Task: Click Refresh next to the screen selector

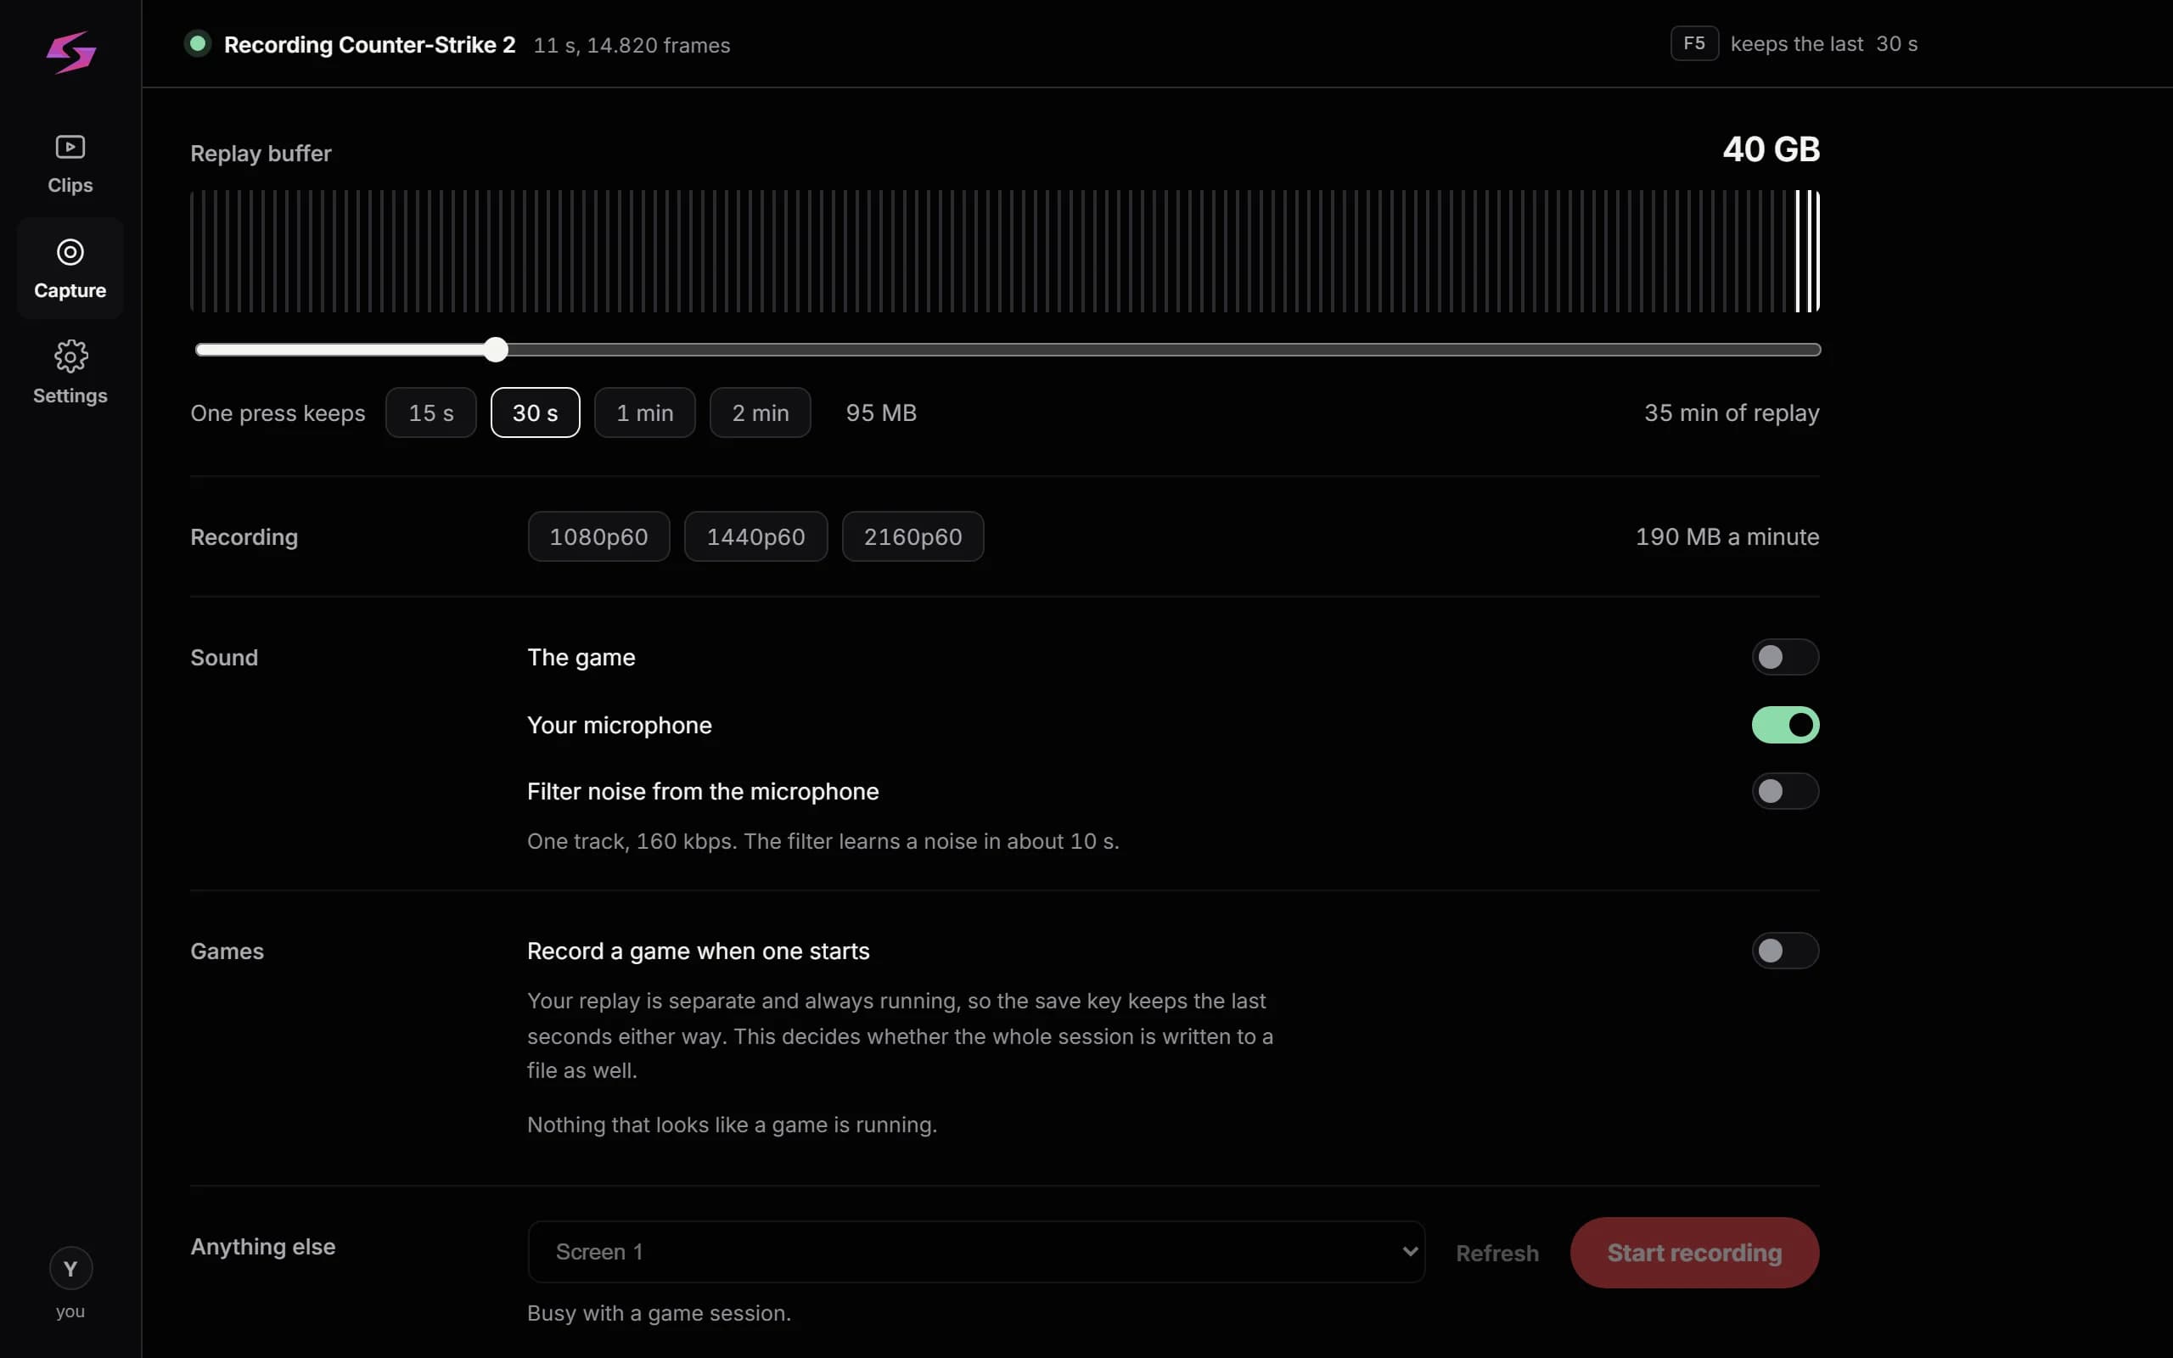Action: click(1496, 1254)
